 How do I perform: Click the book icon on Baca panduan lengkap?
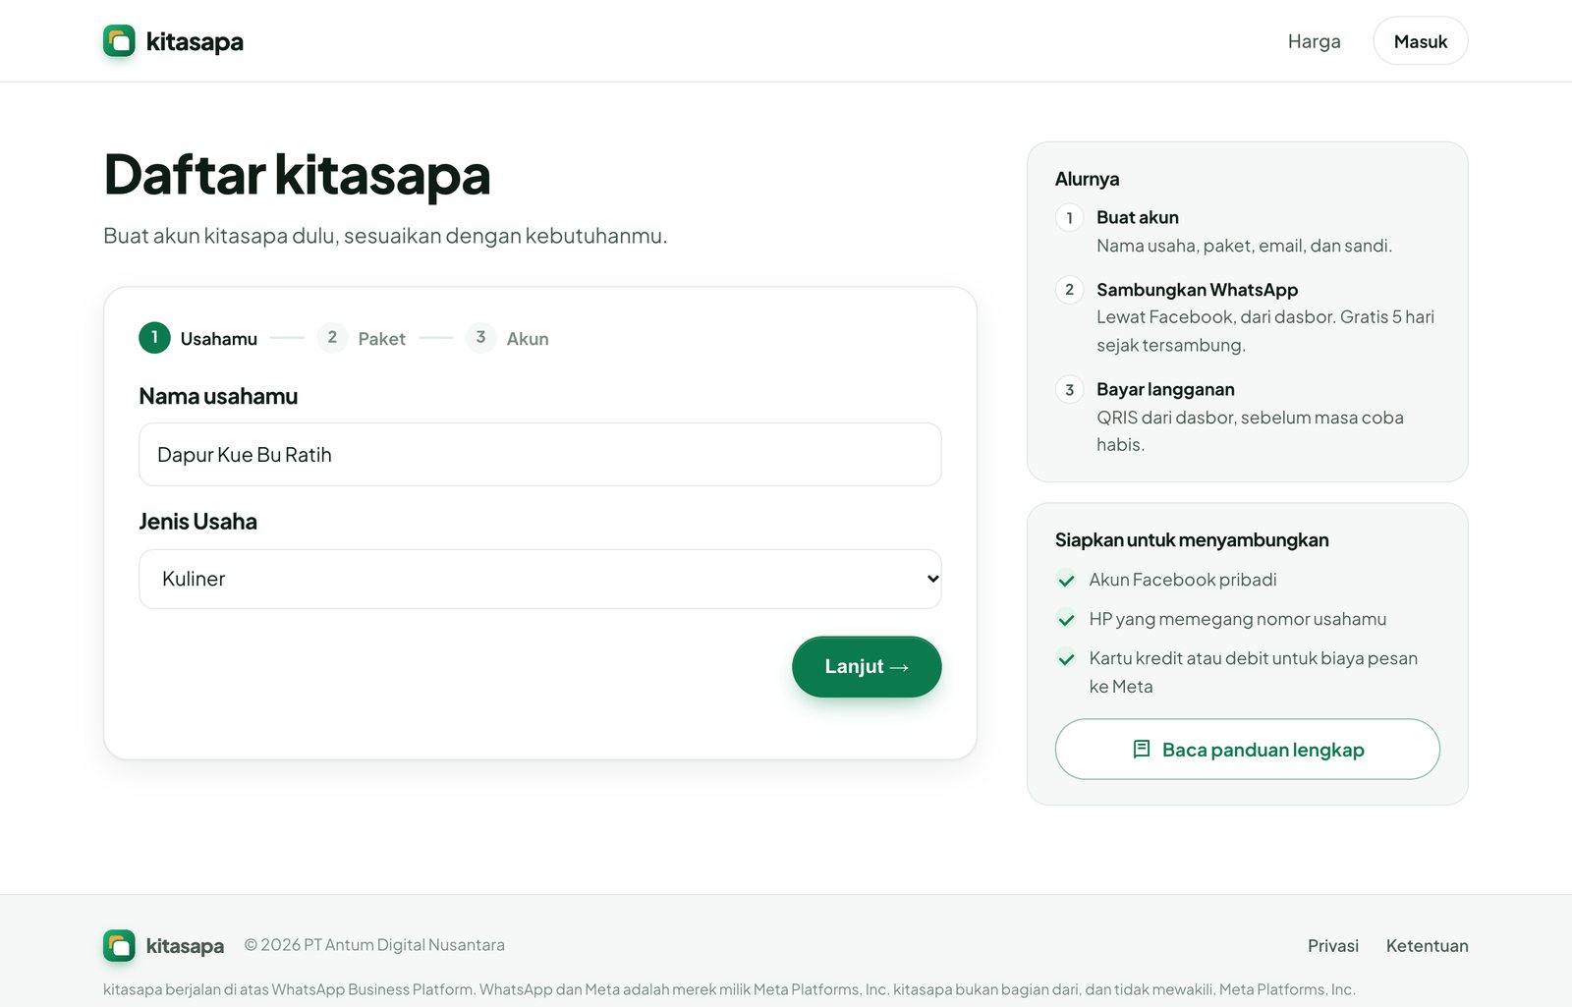pyautogui.click(x=1141, y=750)
